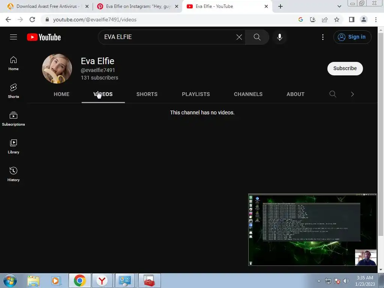Click the Google icon in address bar

[301, 19]
